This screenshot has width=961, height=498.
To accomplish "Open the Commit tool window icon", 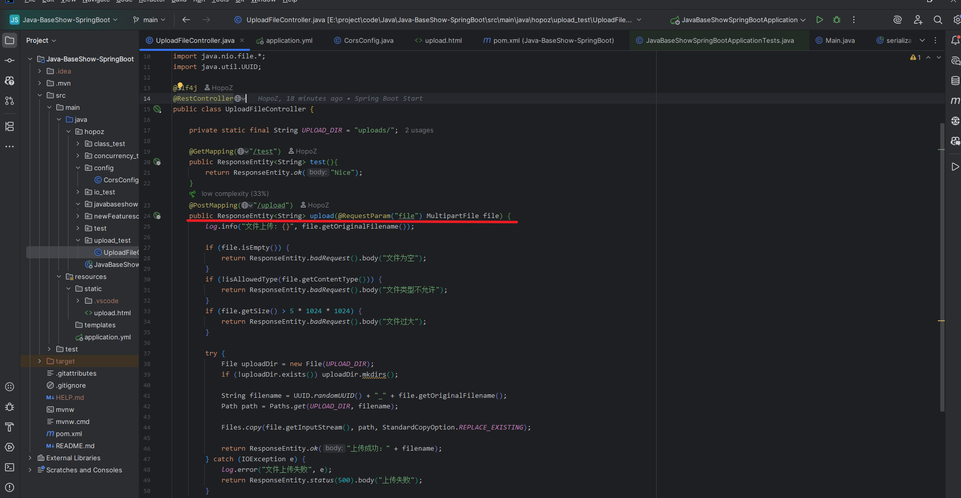I will coord(10,60).
